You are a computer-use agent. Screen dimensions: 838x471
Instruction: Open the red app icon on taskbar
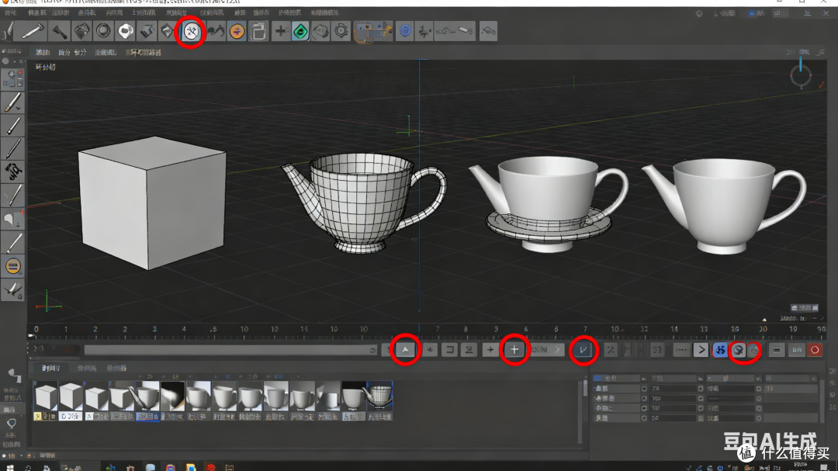tap(211, 468)
